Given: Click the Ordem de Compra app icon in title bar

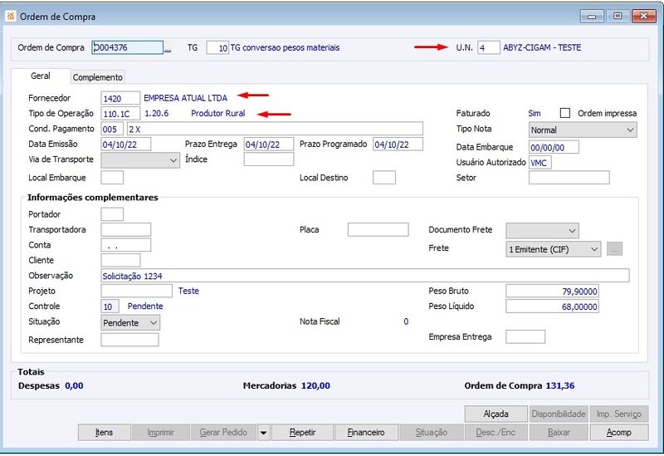Looking at the screenshot, I should (10, 17).
